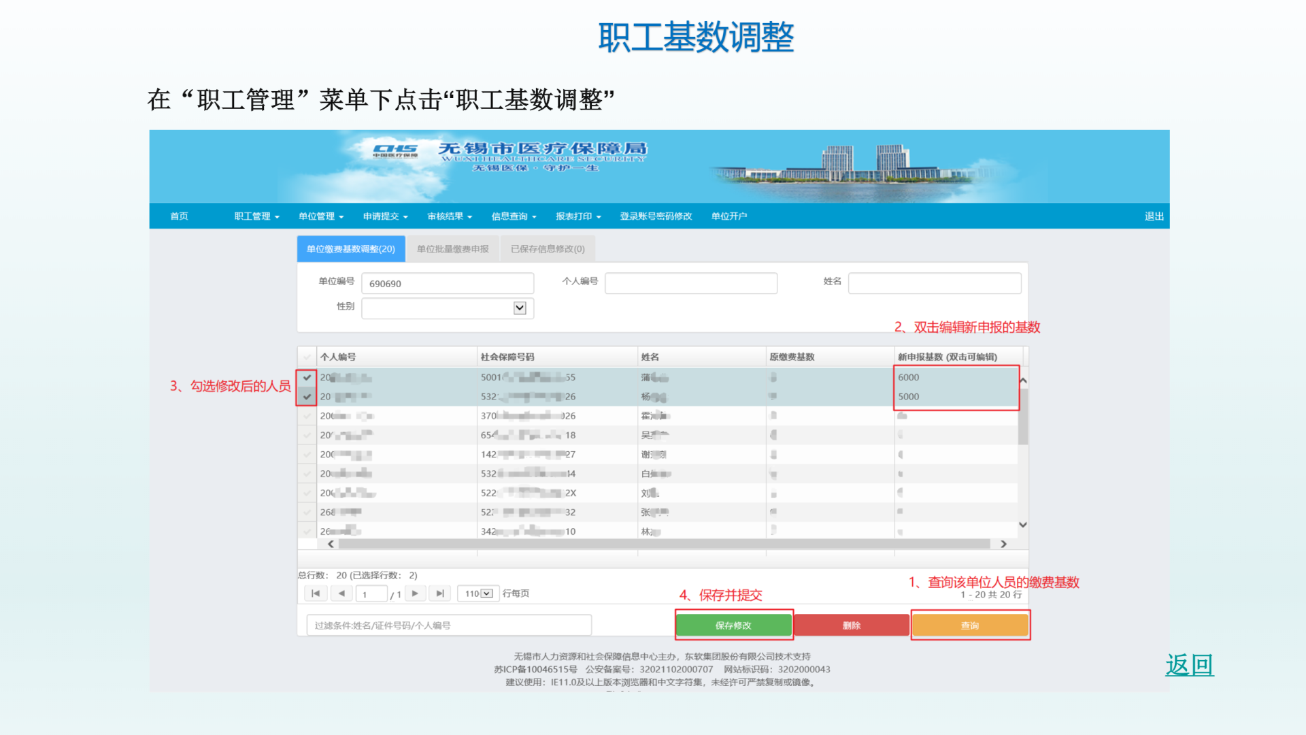Jump to last page icon

(440, 593)
